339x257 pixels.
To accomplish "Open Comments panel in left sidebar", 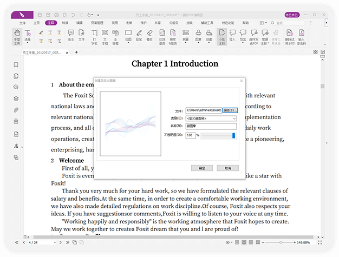I will [x=16, y=87].
